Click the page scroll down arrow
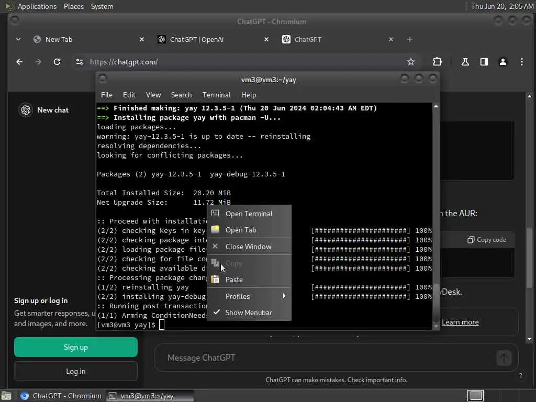The width and height of the screenshot is (536, 402). (x=529, y=339)
